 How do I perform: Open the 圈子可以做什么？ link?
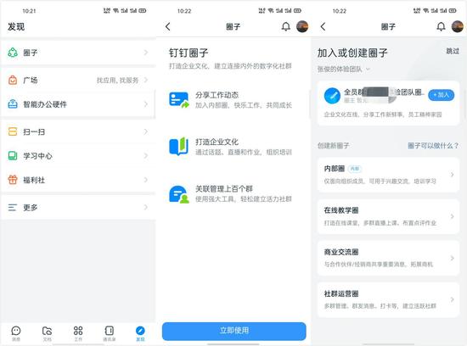pos(433,146)
